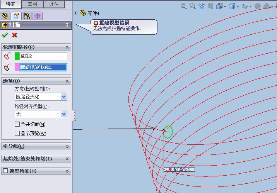Click the Previous View icon
The width and height of the screenshot is (277, 193).
[202, 6]
